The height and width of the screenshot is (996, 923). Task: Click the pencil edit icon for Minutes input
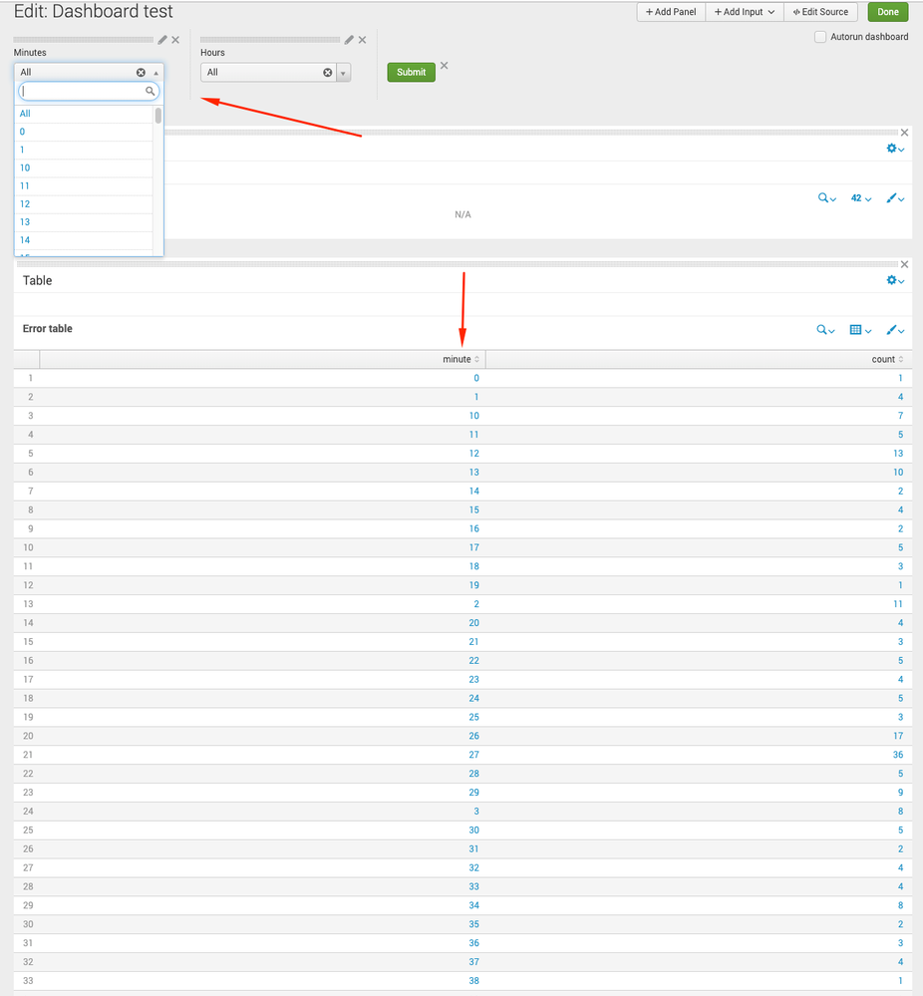coord(162,40)
